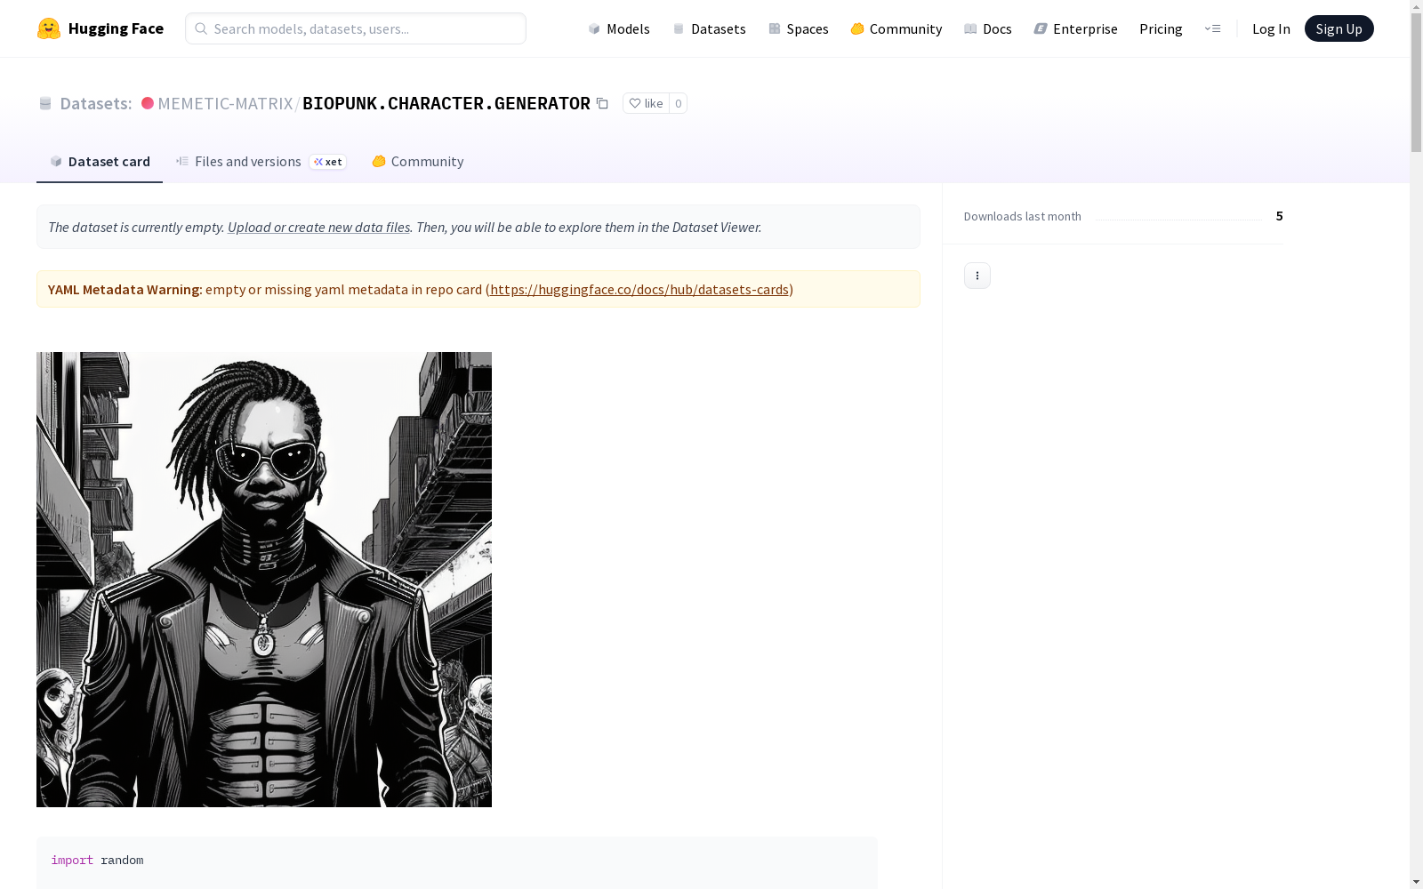Click the like count '0'
This screenshot has width=1423, height=889.
(x=678, y=103)
